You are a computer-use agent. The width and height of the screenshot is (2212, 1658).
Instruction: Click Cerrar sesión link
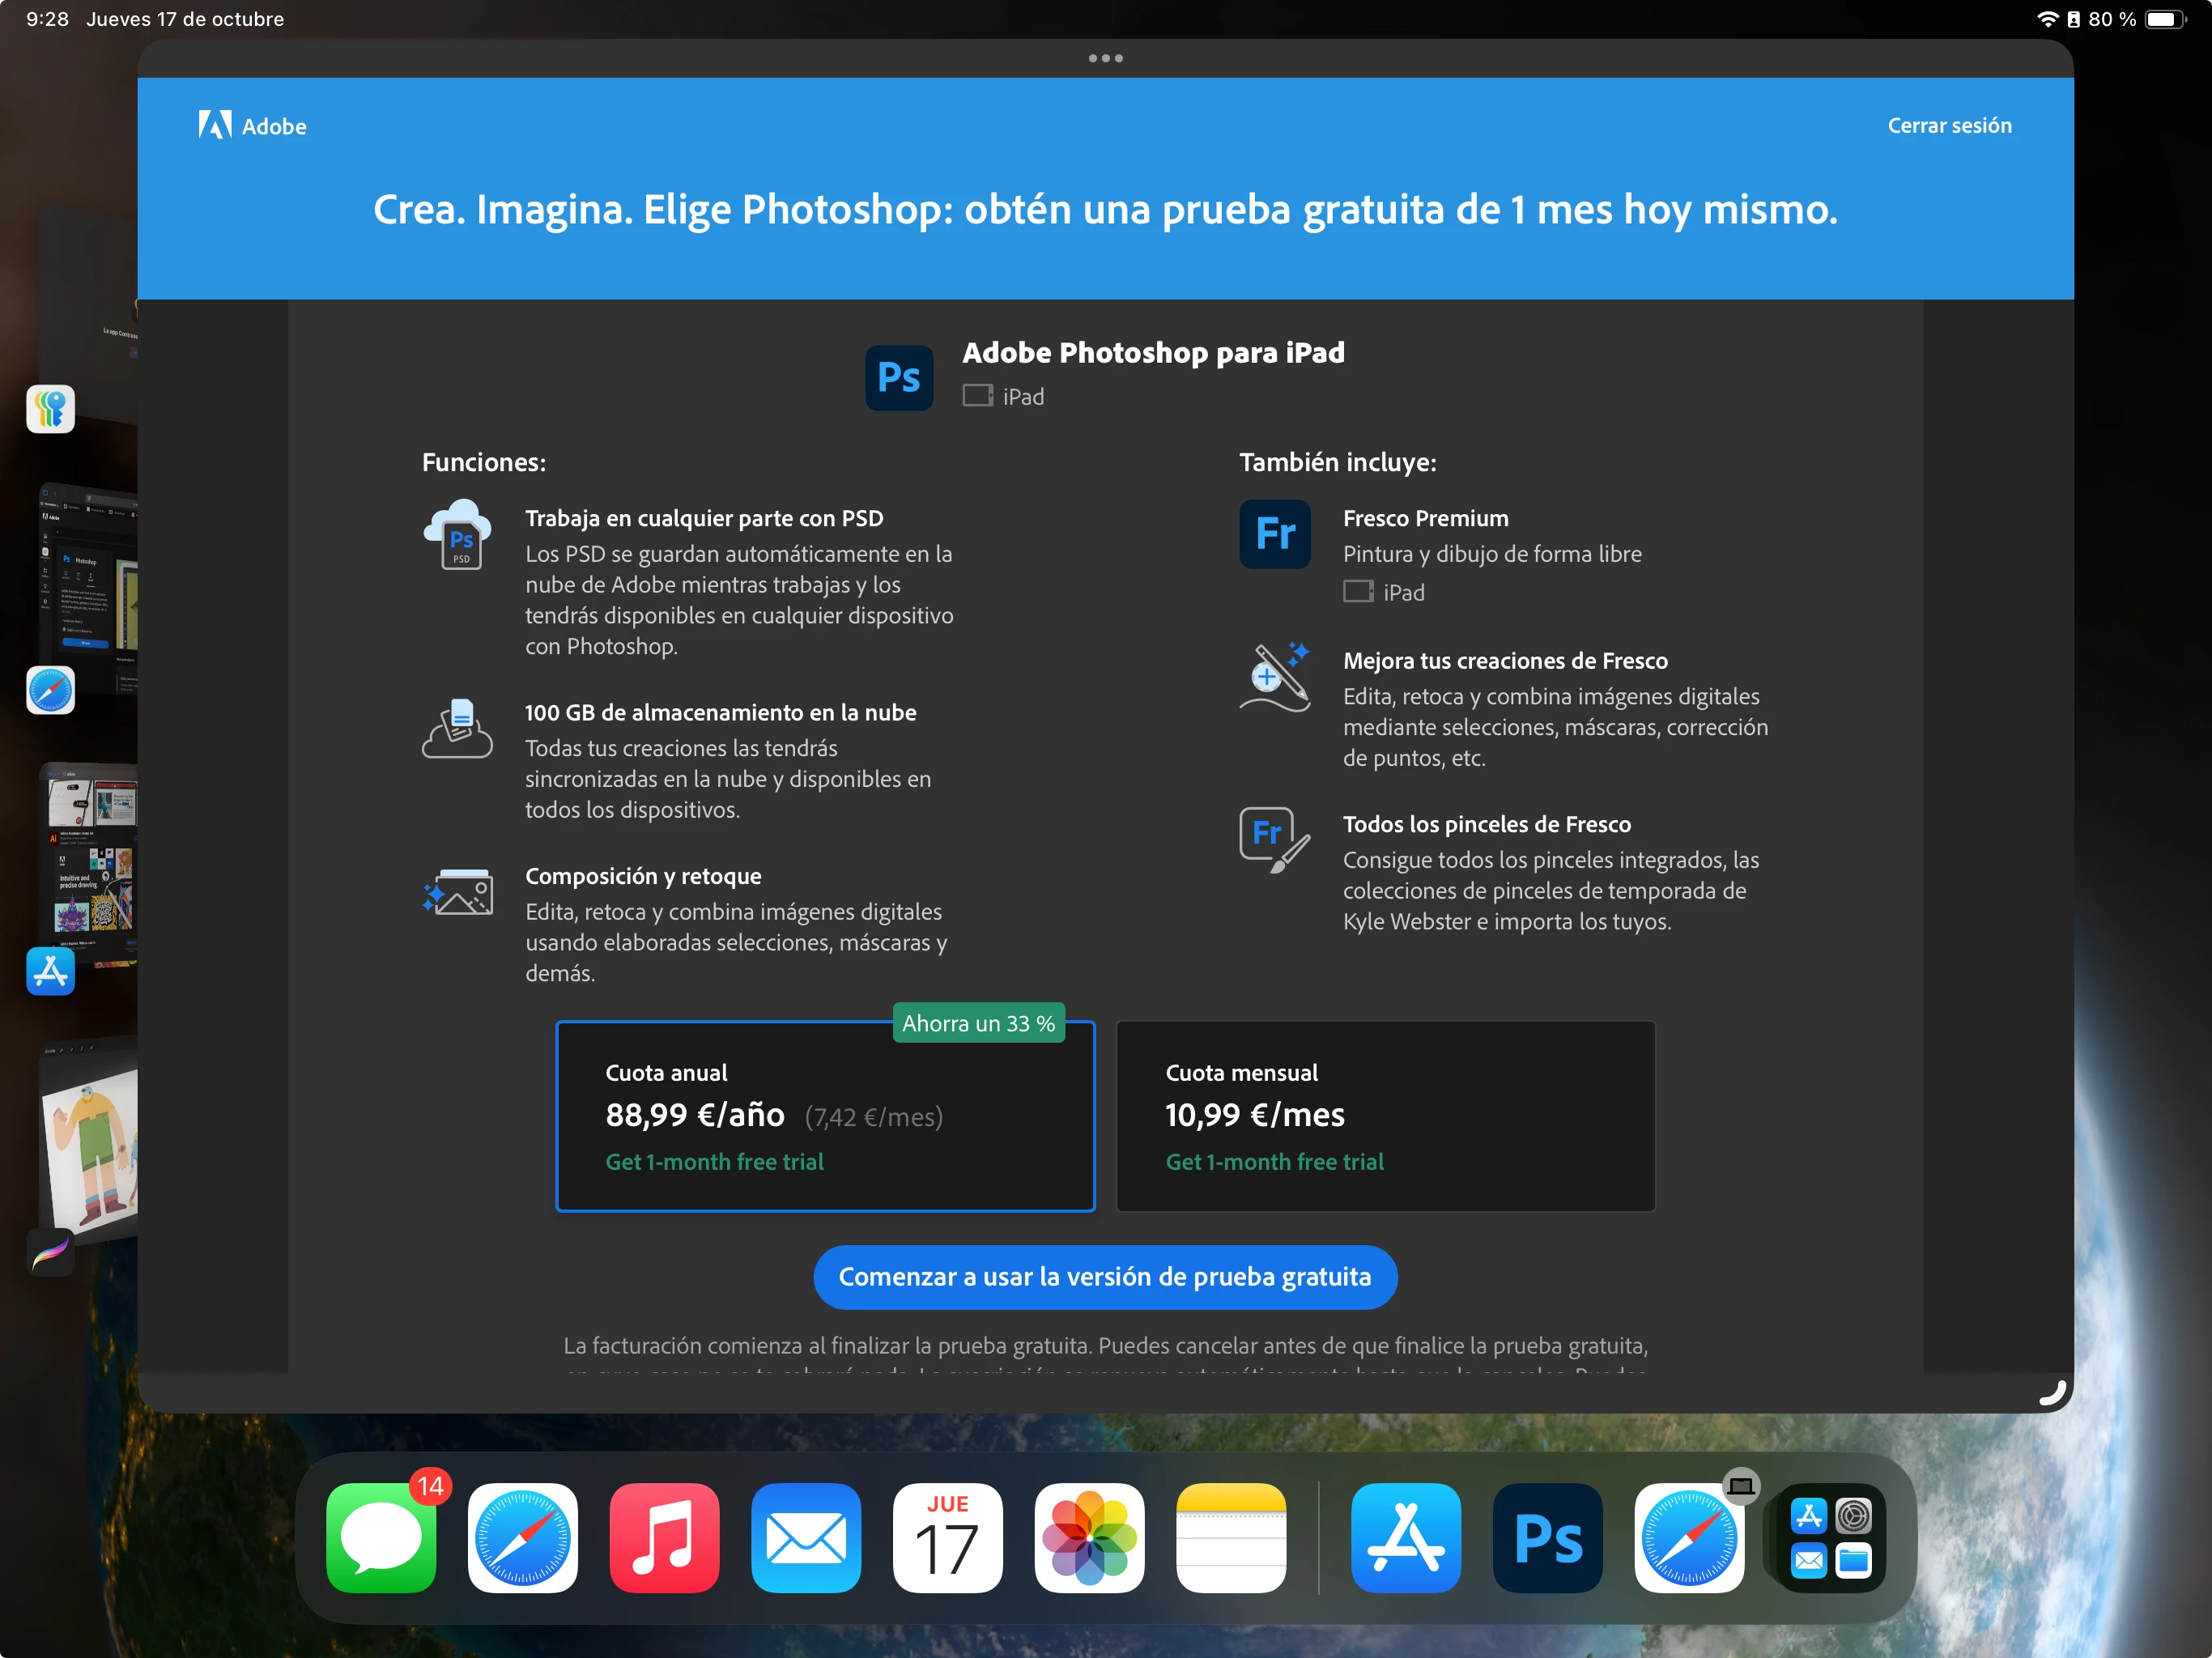1949,126
